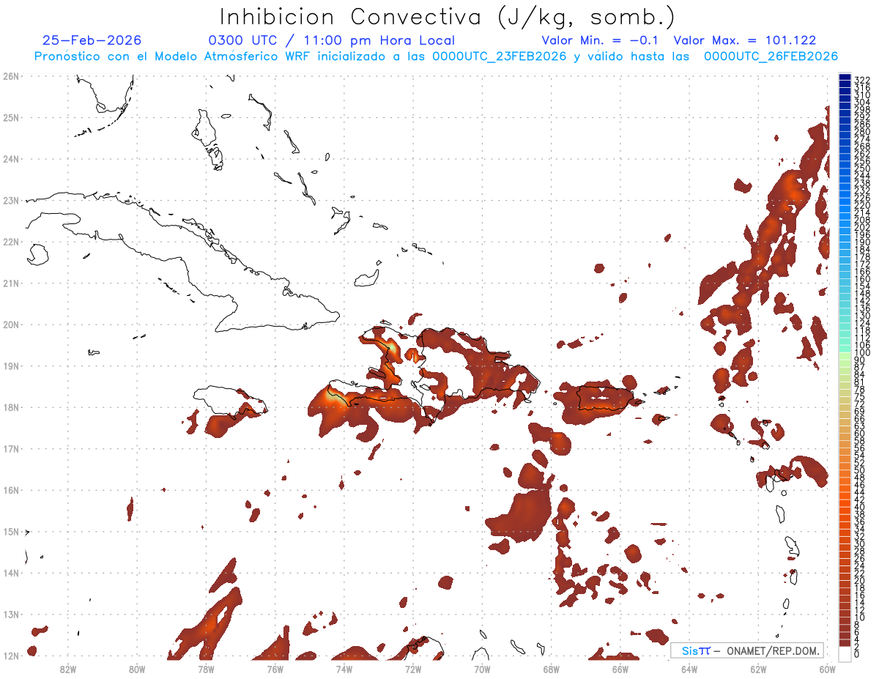The height and width of the screenshot is (679, 879).
Task: Click the 20N latitude label
Action: [11, 324]
